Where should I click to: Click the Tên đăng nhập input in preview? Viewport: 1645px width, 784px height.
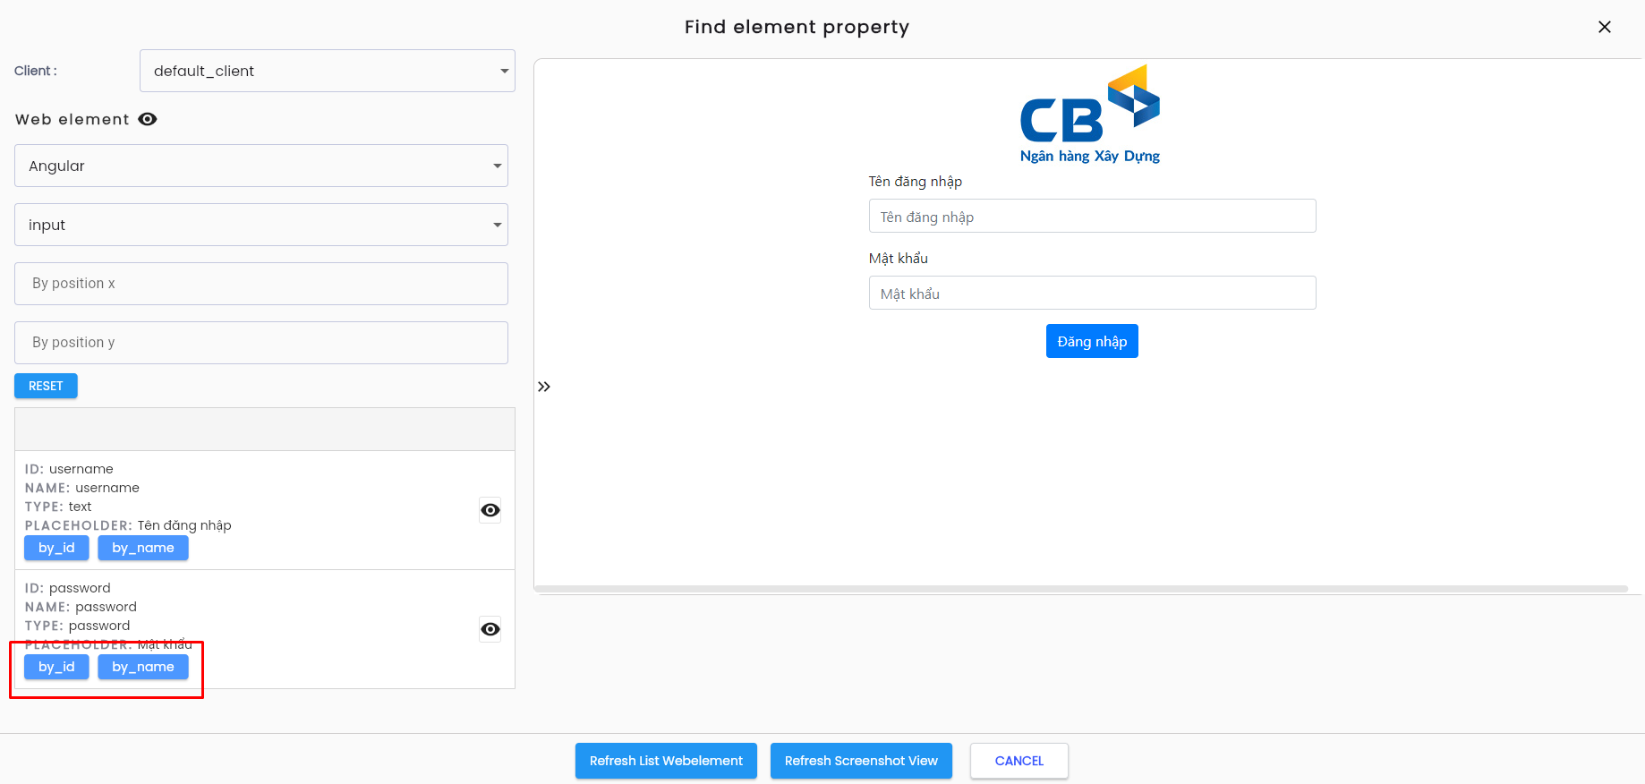click(1092, 216)
